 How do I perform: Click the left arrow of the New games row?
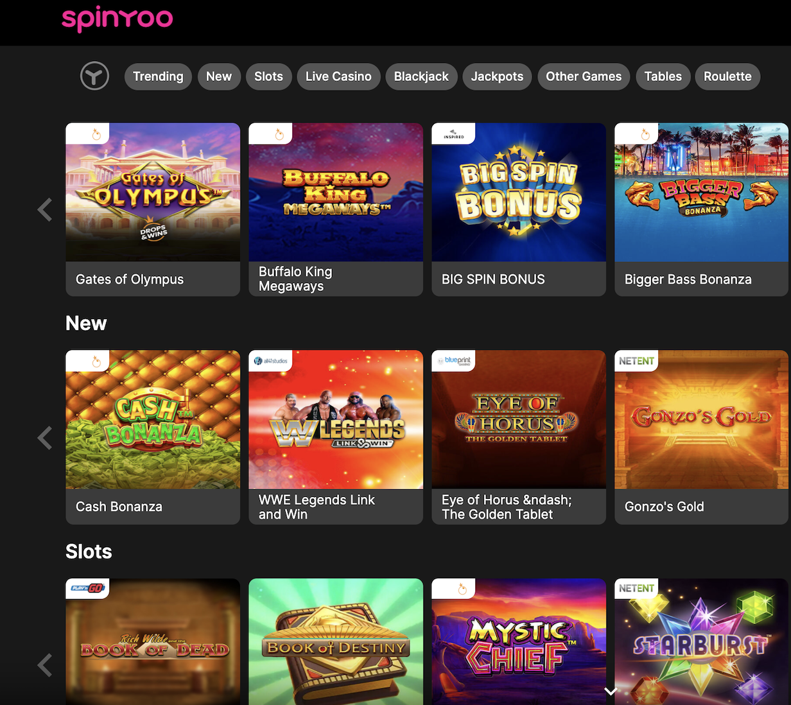(x=45, y=438)
